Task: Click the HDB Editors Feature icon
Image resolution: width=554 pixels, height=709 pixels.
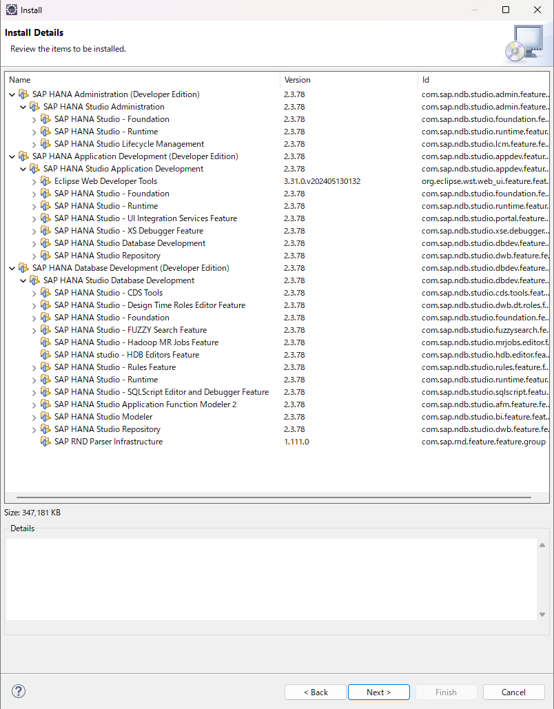Action: coord(45,354)
